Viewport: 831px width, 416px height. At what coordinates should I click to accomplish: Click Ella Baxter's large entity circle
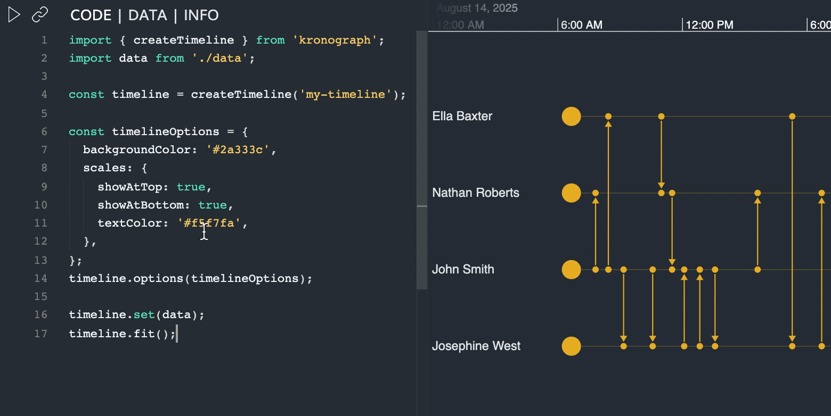[571, 117]
